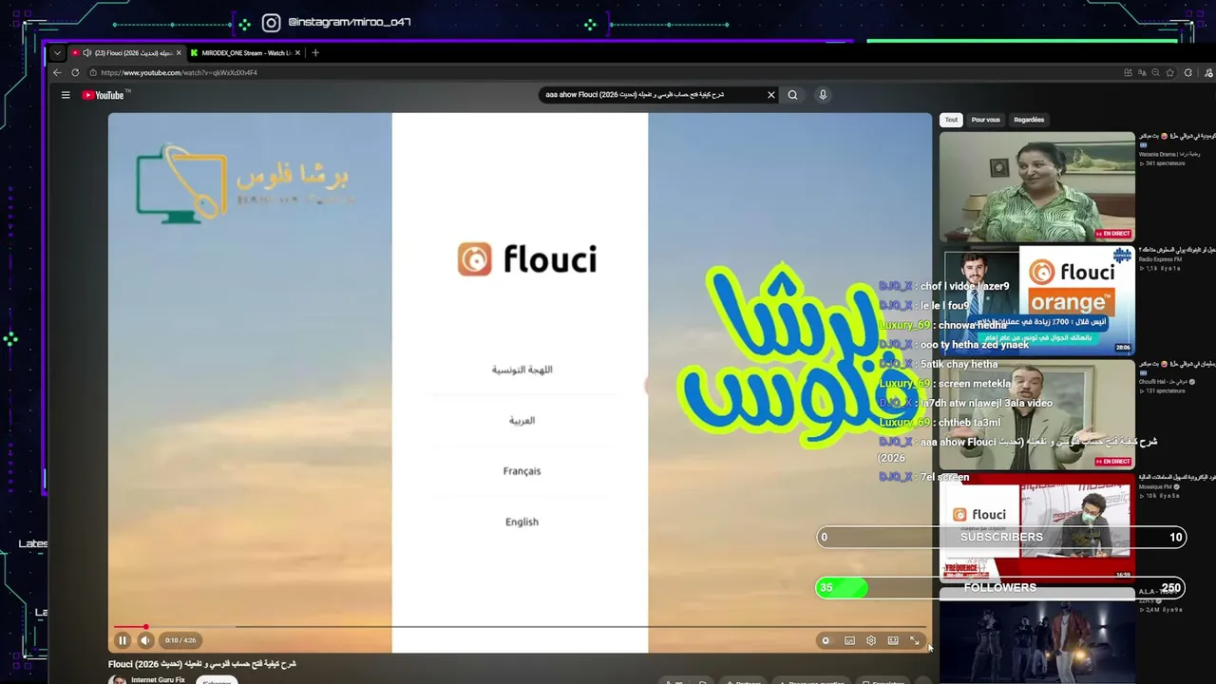The image size is (1216, 684).
Task: Clear the YouTube search box text
Action: click(770, 95)
